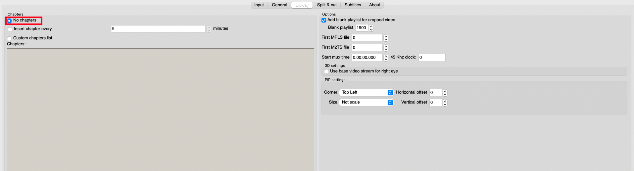Adjust the Horizontal offset stepper
The image size is (634, 171).
pyautogui.click(x=445, y=93)
